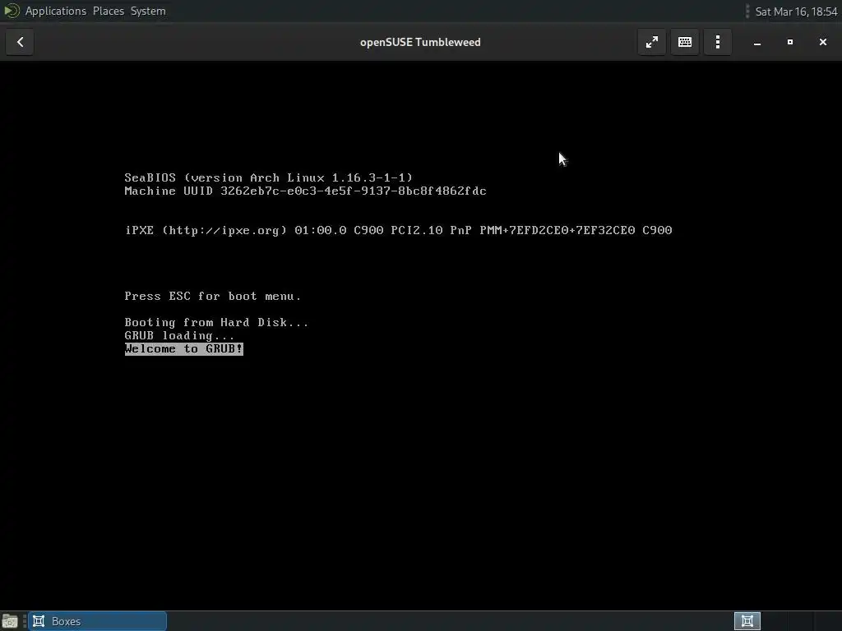The width and height of the screenshot is (842, 631).
Task: Click the SeaBIOS version line
Action: (269, 177)
